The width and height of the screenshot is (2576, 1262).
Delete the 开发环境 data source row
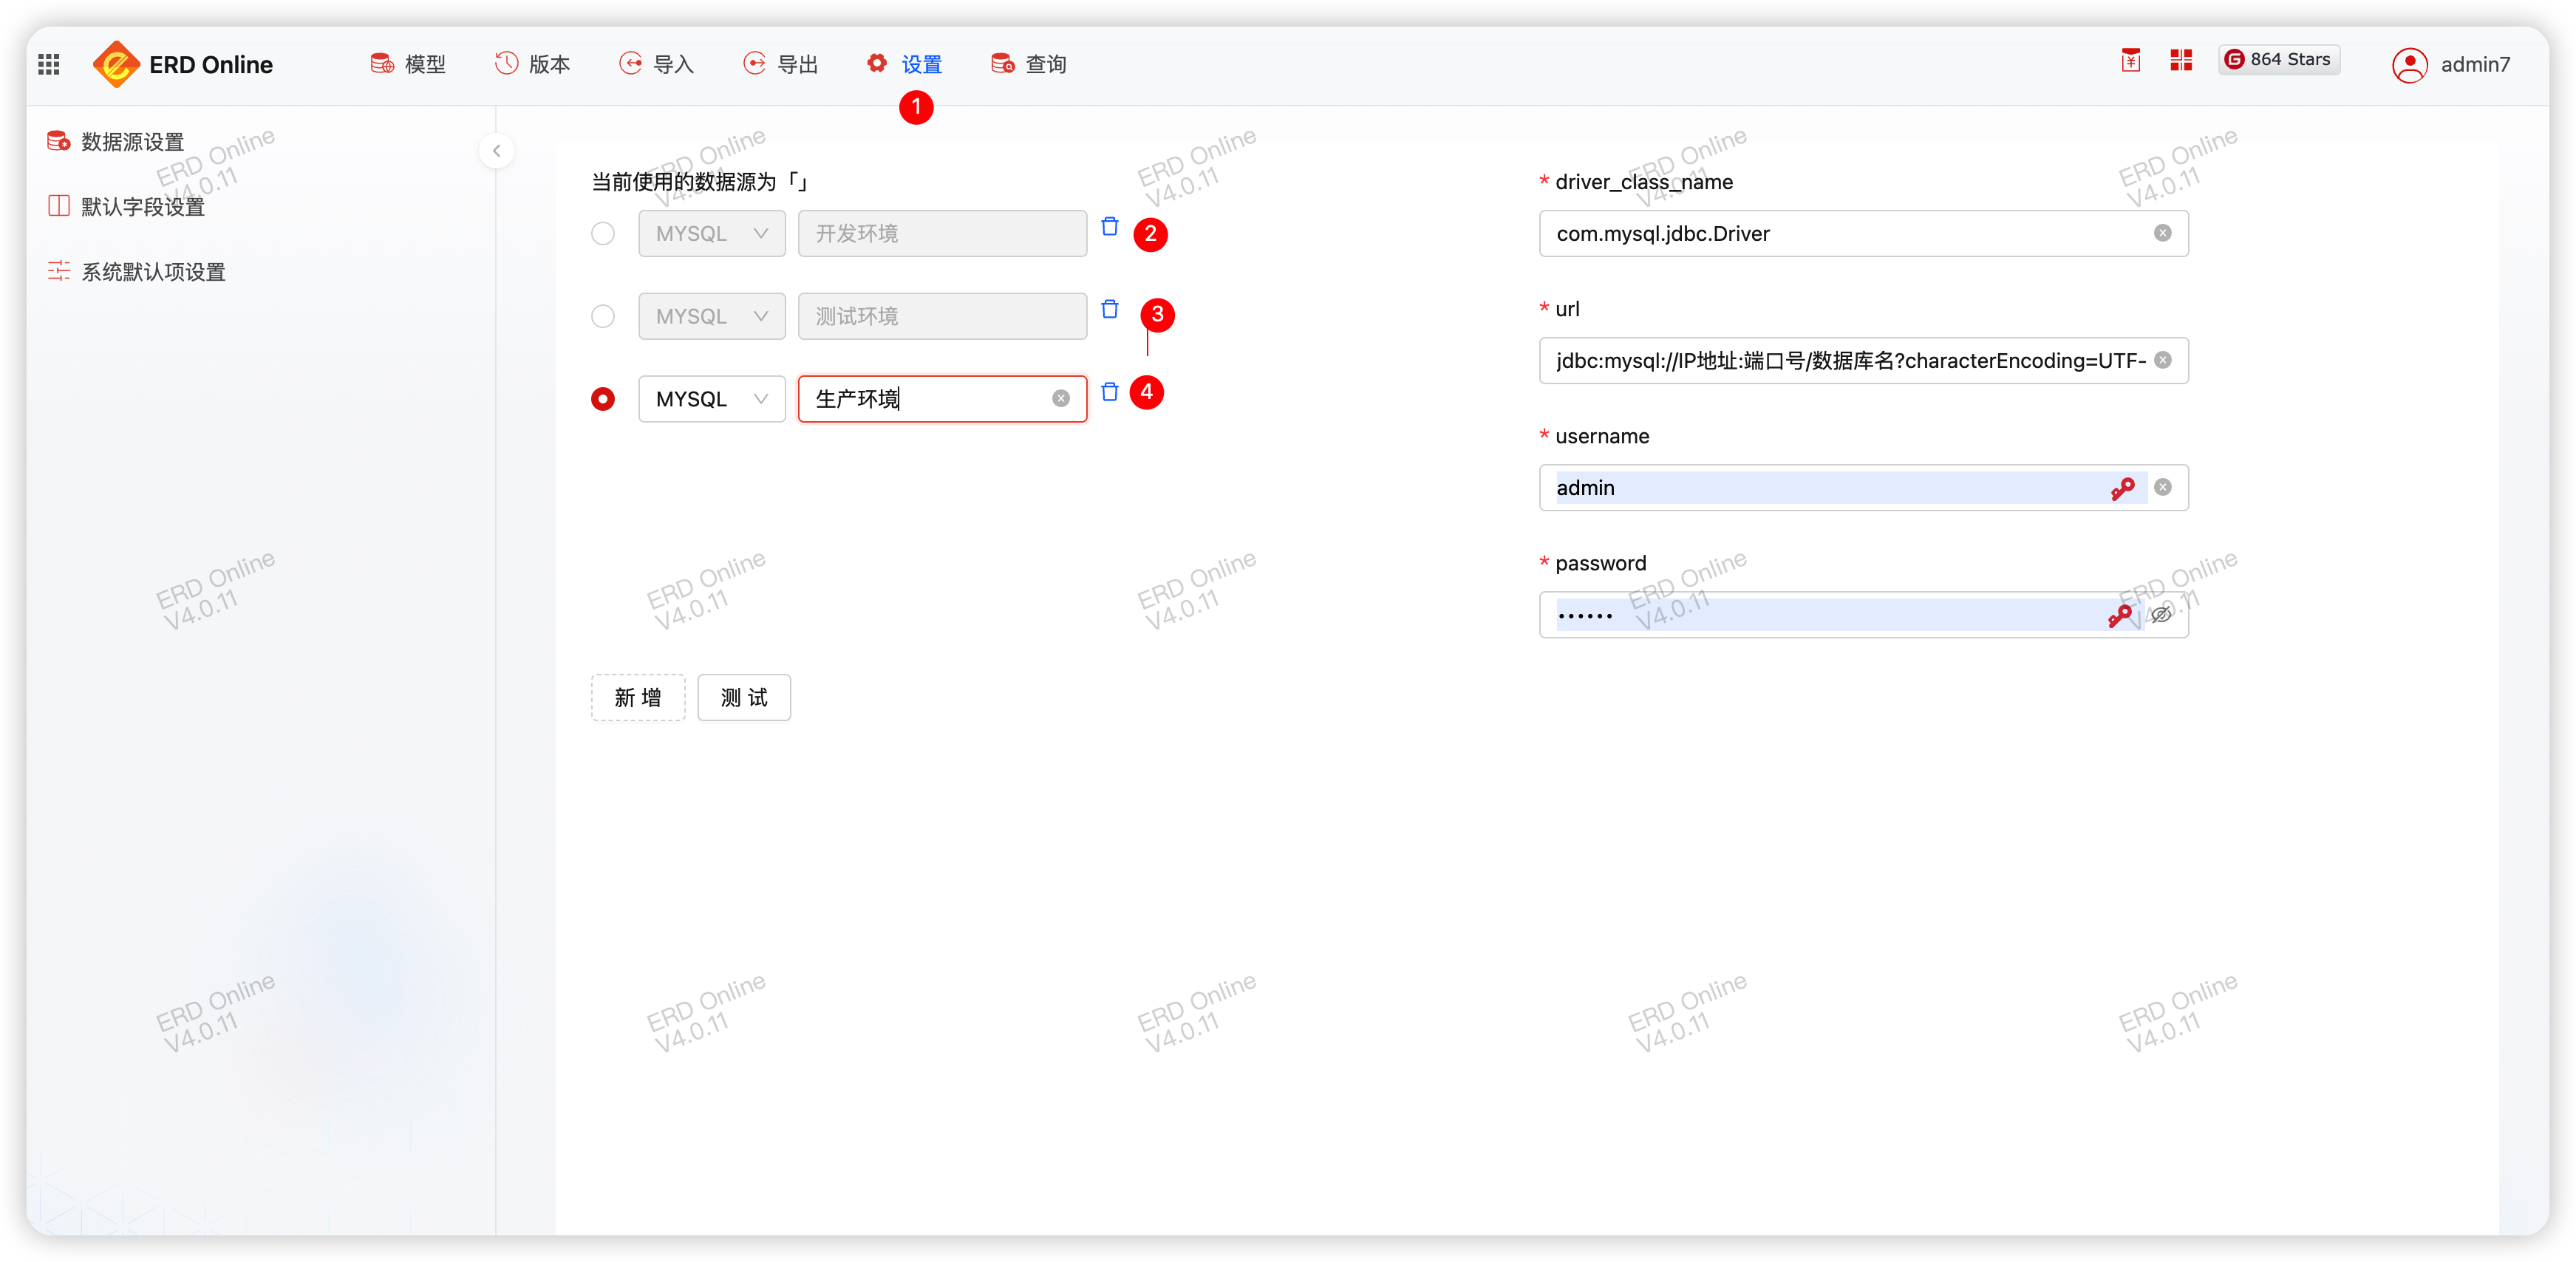tap(1109, 227)
